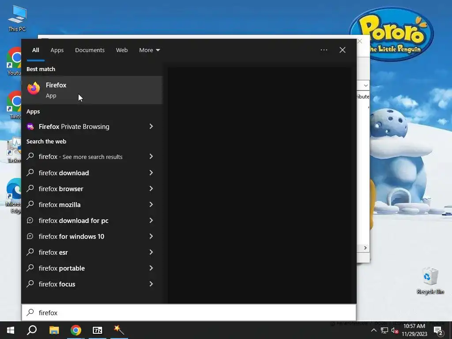
Task: Expand the 'firefox download' suggestion arrow
Action: pyautogui.click(x=151, y=173)
